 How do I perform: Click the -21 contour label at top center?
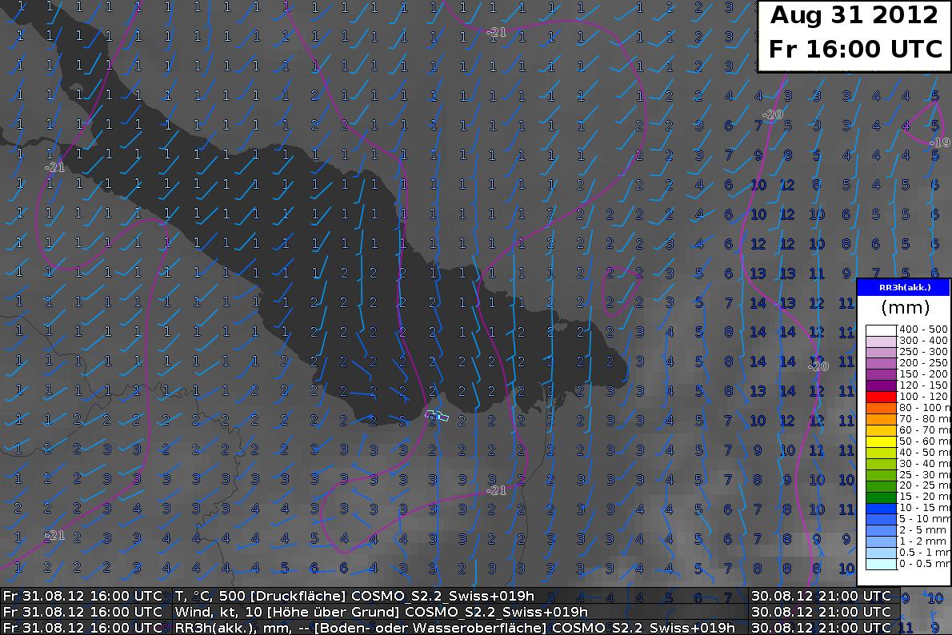click(496, 32)
